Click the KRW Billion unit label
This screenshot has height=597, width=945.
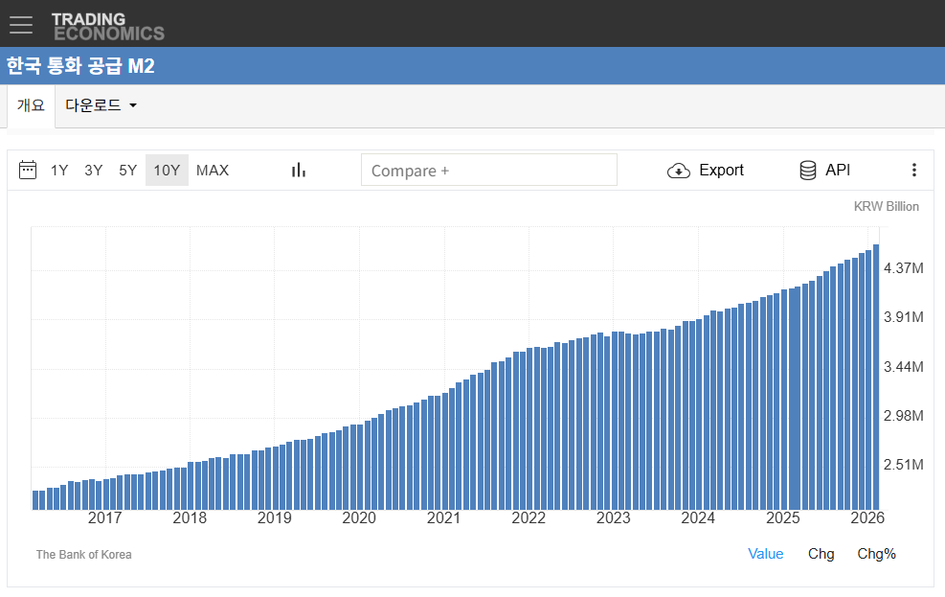[886, 206]
